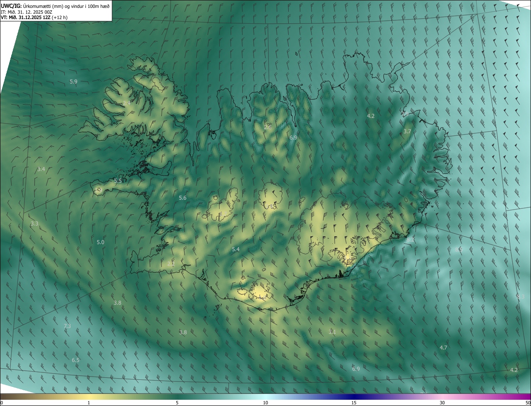Click the 2.4 value over the Westfjords
Screen dimensions: 531x406
[127, 103]
